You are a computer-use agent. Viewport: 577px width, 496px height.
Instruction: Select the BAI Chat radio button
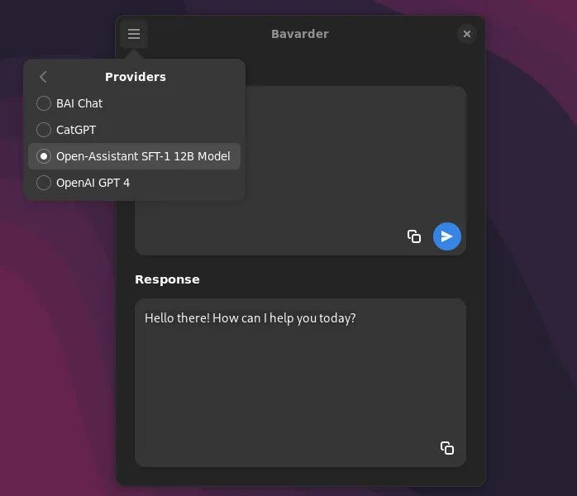(x=44, y=103)
